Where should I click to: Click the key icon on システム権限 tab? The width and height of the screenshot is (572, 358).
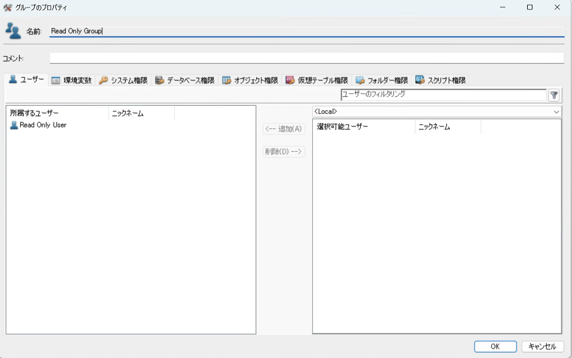(x=104, y=80)
